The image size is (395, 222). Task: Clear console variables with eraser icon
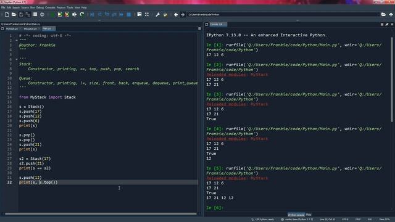point(387,25)
